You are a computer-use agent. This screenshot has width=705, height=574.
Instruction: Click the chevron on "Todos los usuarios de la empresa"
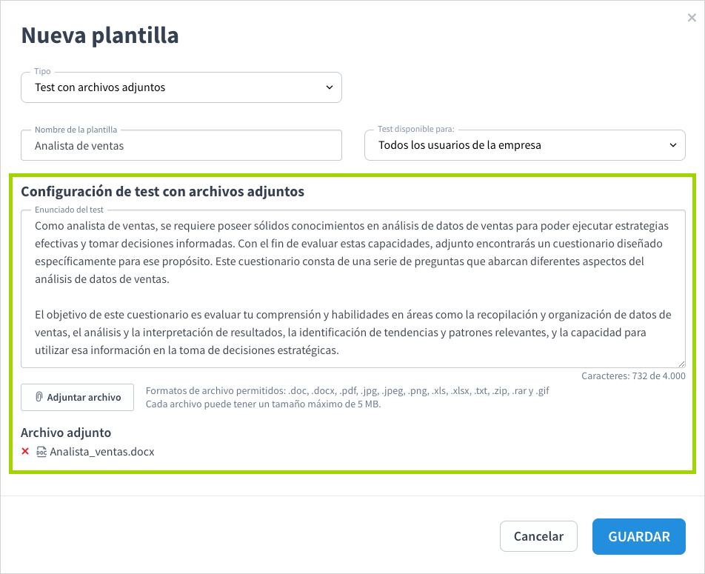tap(675, 145)
